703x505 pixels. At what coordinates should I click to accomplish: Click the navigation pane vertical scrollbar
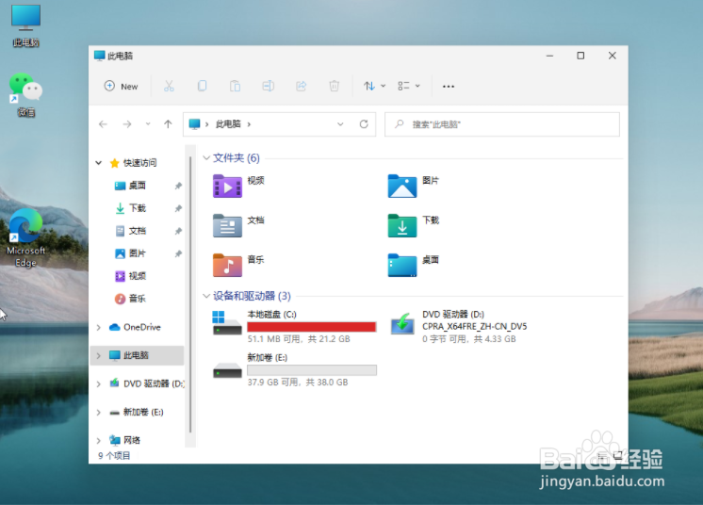point(190,296)
